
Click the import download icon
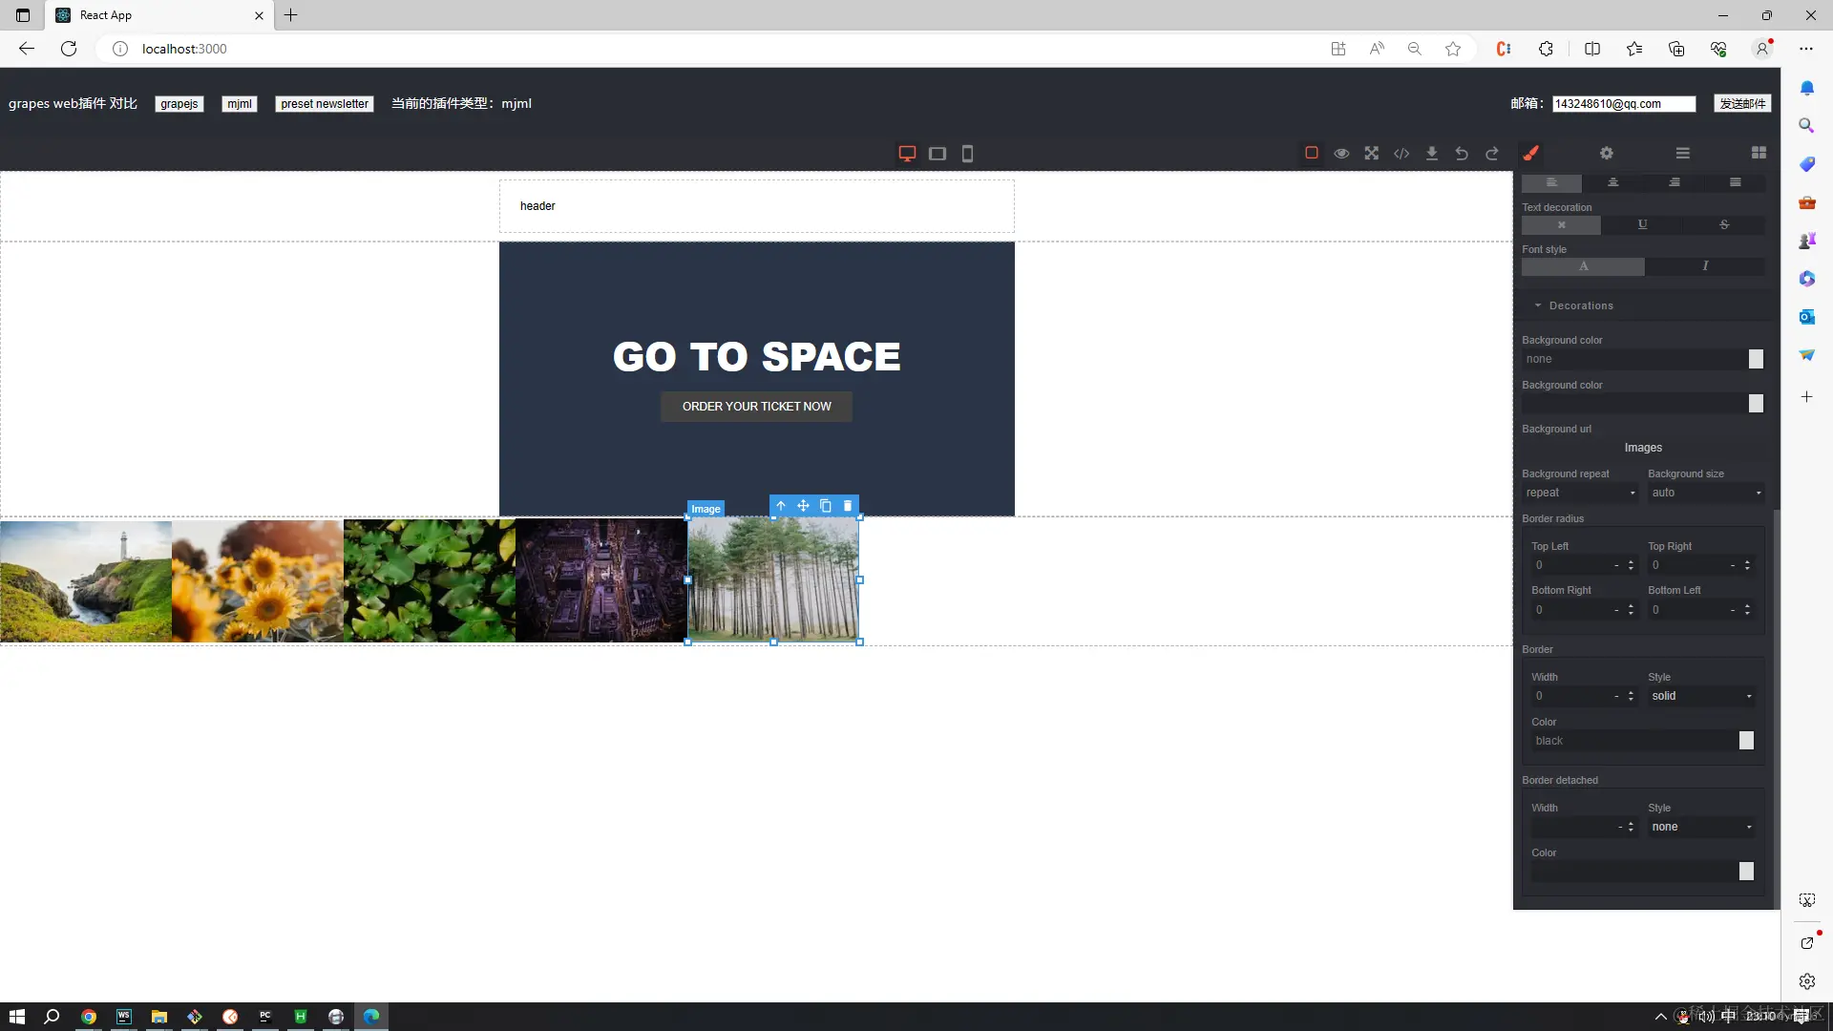pyautogui.click(x=1432, y=154)
